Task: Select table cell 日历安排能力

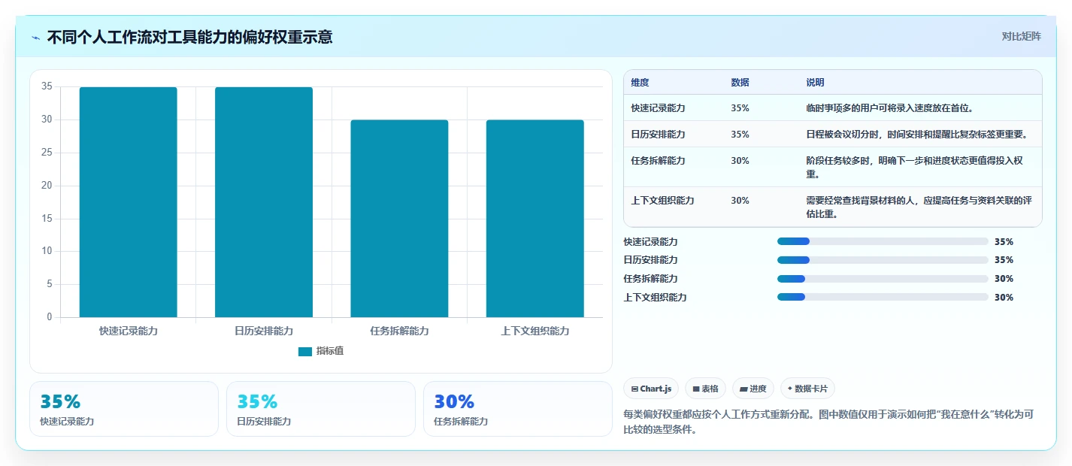Action: pyautogui.click(x=659, y=135)
